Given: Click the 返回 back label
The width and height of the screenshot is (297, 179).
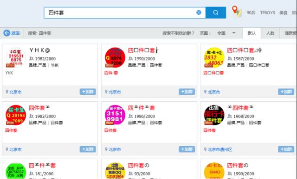Looking at the screenshot, I should (x=15, y=33).
